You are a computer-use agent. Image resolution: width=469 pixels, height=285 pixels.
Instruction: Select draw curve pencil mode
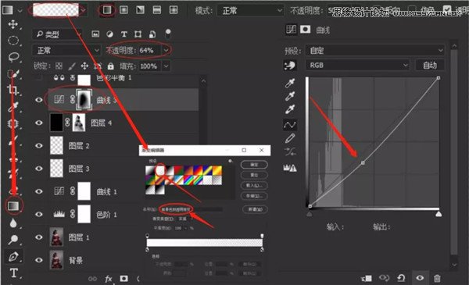[x=290, y=138]
